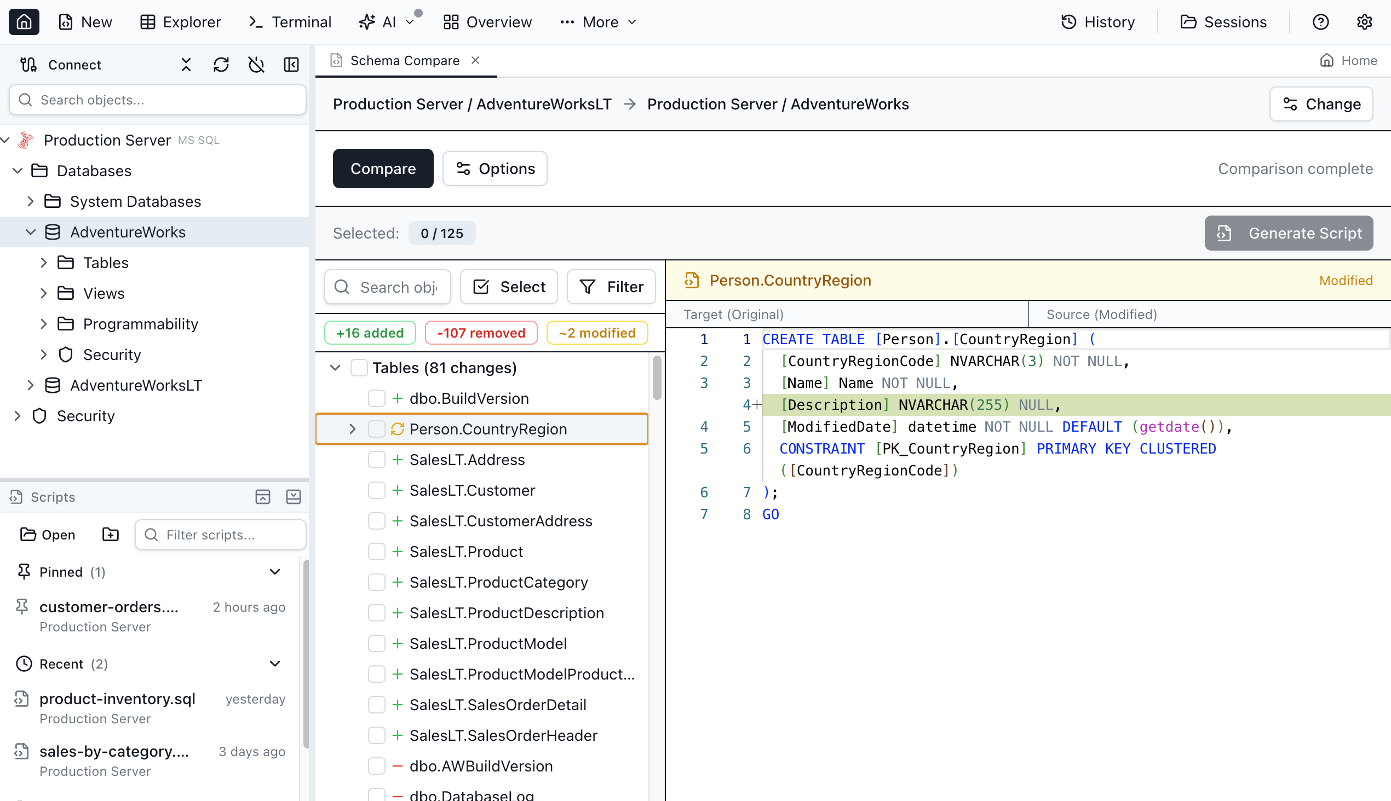The height and width of the screenshot is (801, 1391).
Task: Click the Filter button in changes list
Action: 611,287
